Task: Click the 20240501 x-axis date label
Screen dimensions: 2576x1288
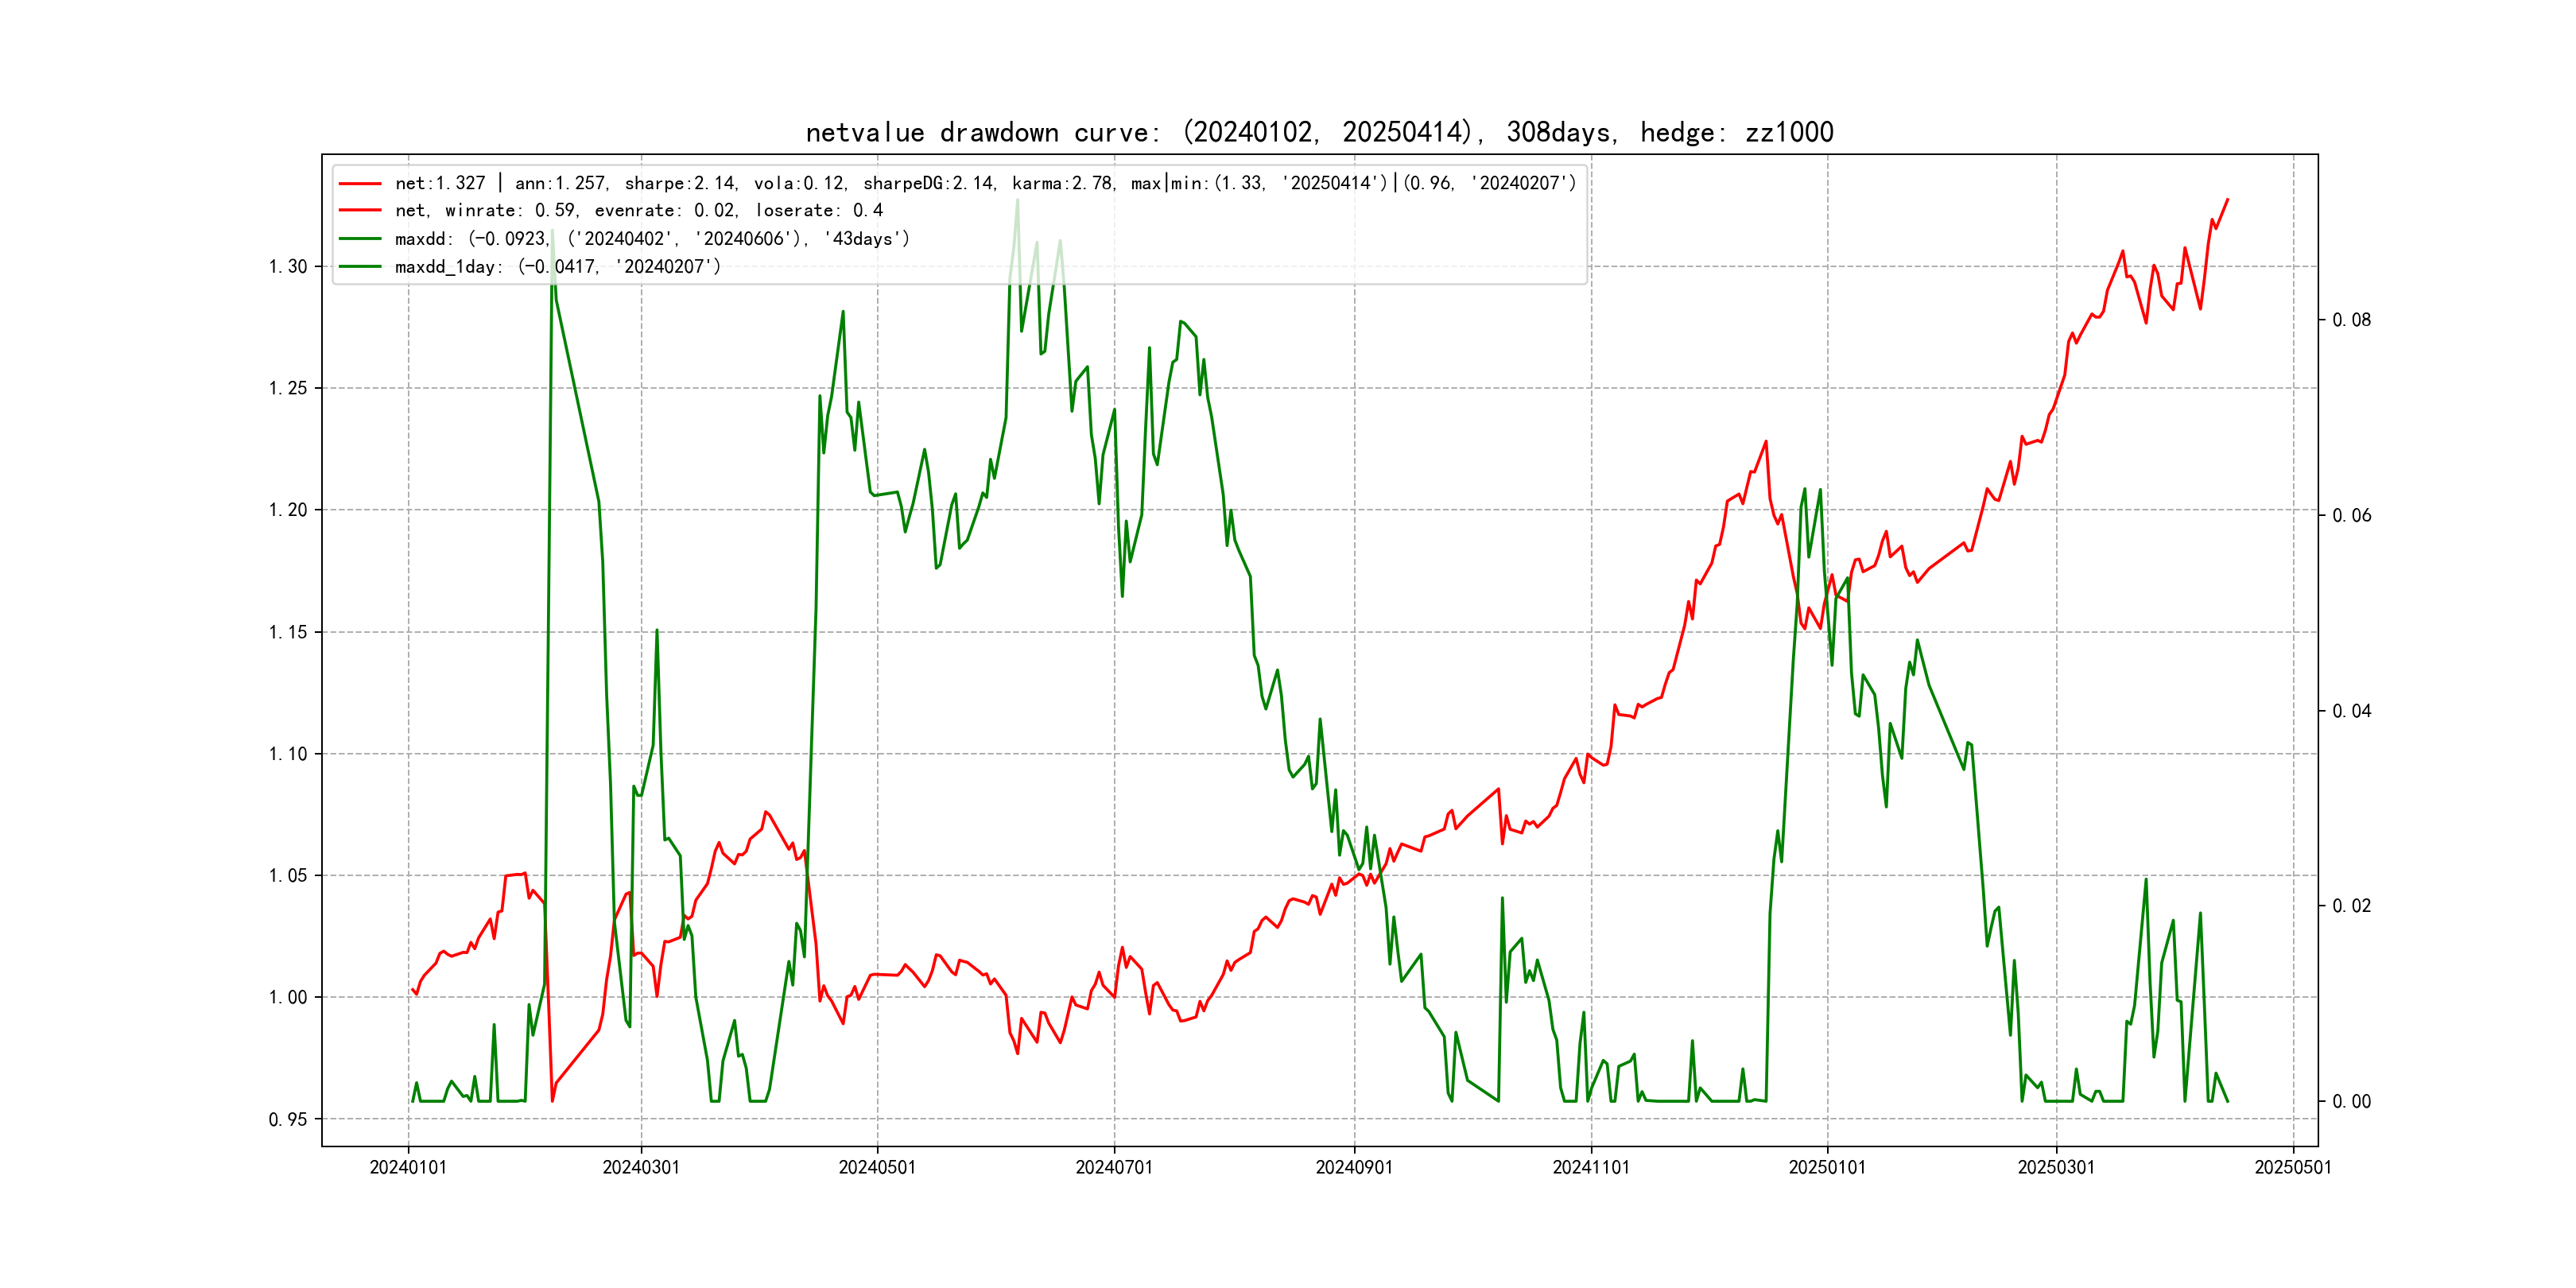Action: (x=877, y=1168)
